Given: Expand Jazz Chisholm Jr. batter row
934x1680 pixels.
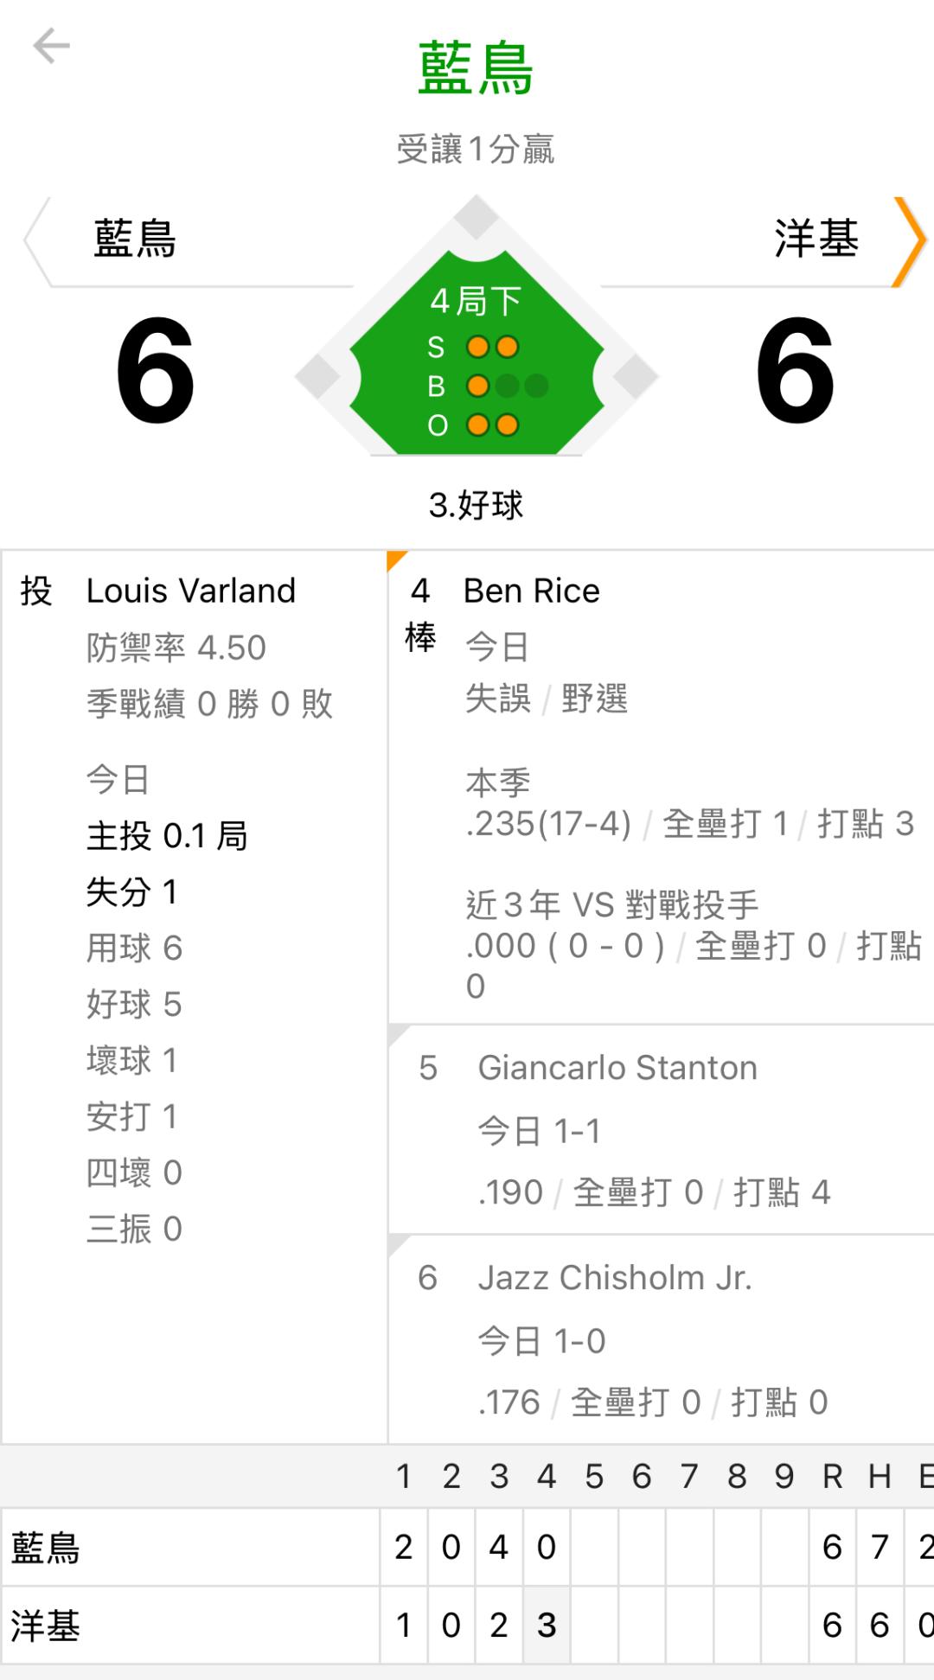Looking at the screenshot, I should pos(661,1338).
